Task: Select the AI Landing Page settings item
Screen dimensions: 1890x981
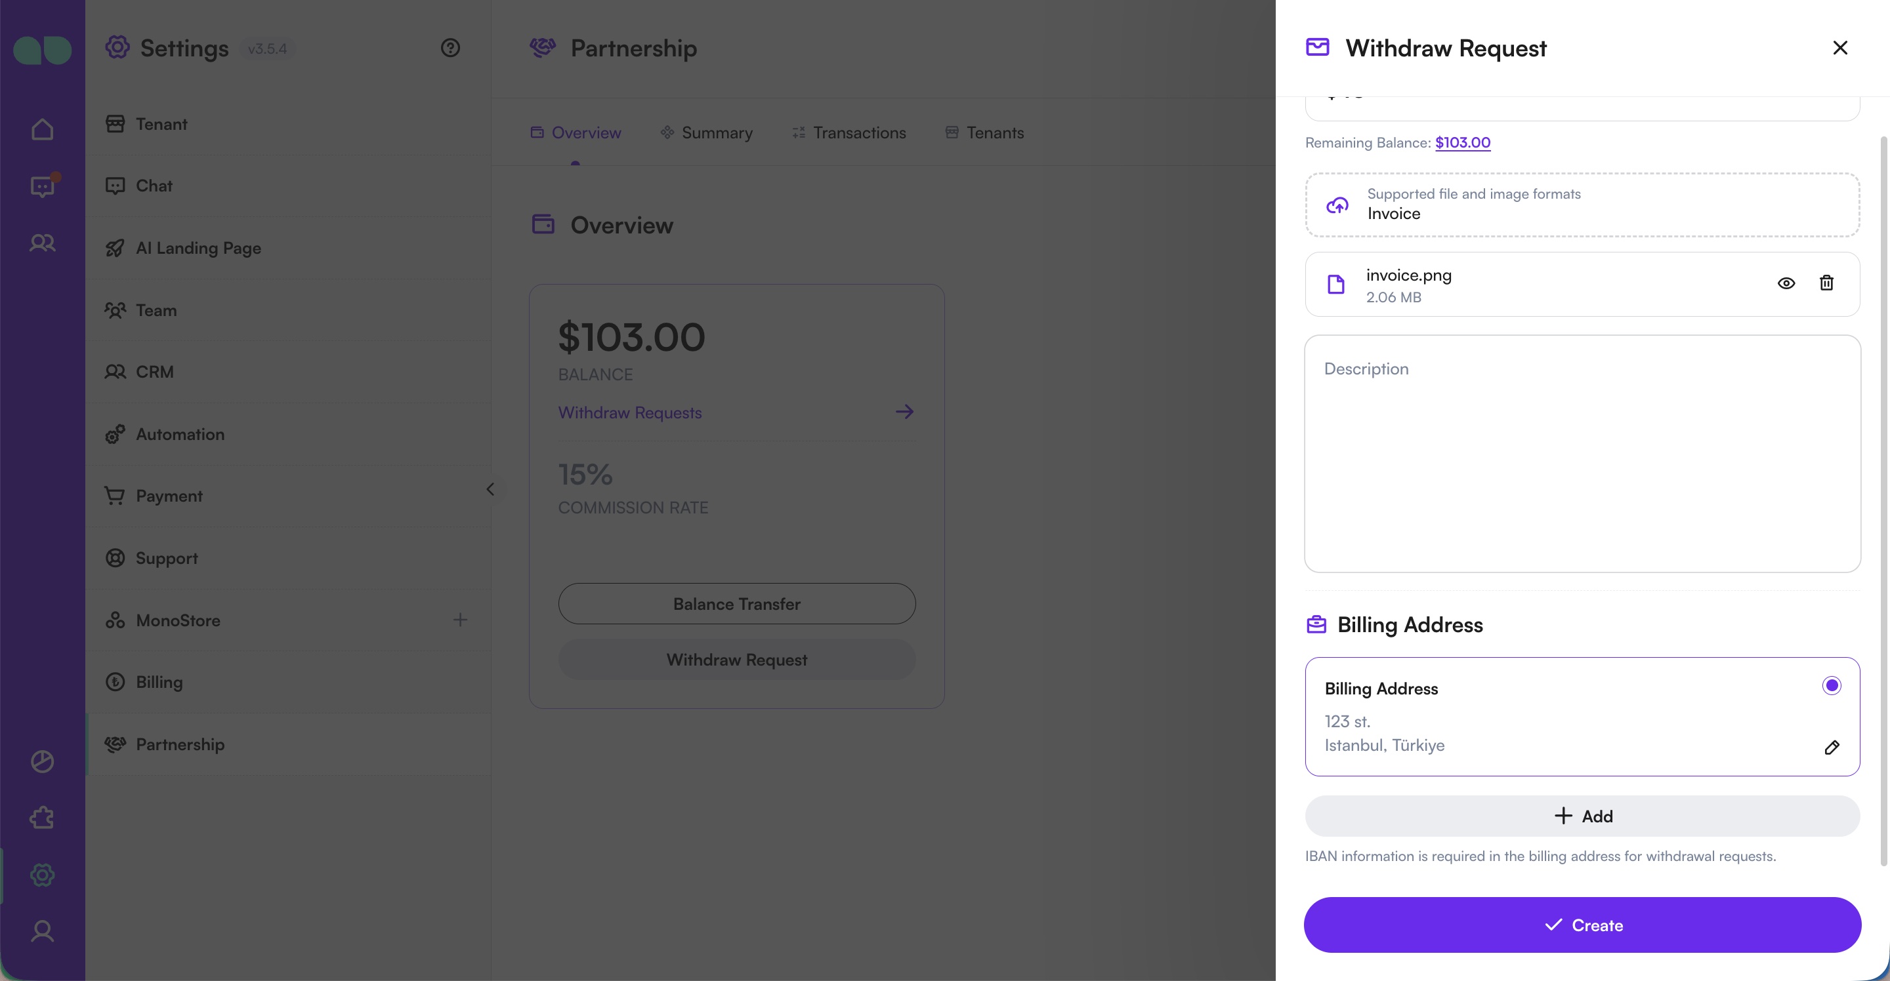Action: pos(198,248)
